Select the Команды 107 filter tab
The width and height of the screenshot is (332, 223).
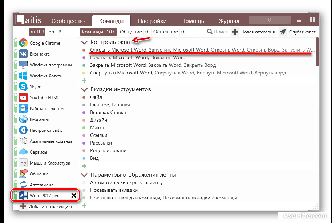click(98, 32)
